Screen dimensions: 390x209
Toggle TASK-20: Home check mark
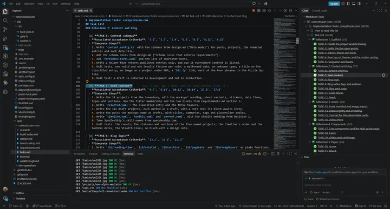click(315, 146)
